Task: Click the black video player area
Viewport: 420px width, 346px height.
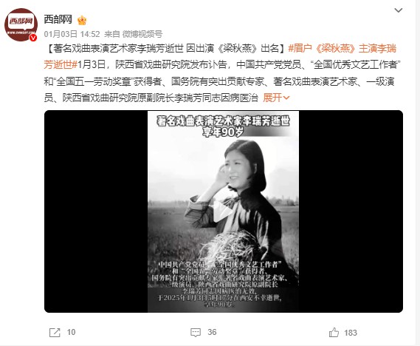Action: 224,211
